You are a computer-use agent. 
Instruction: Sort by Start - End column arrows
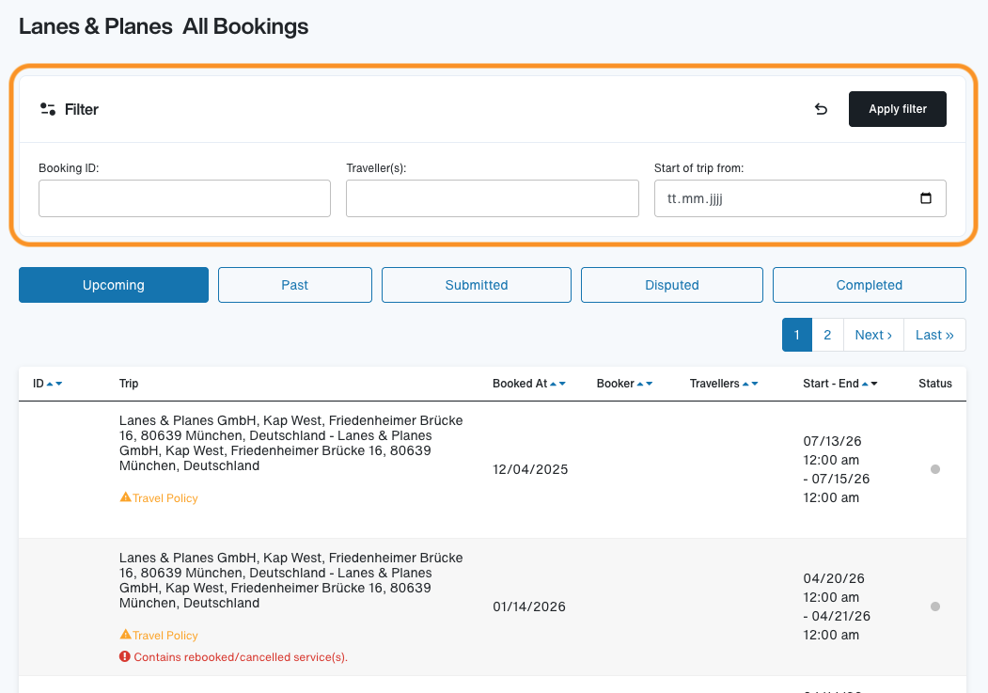click(x=870, y=384)
